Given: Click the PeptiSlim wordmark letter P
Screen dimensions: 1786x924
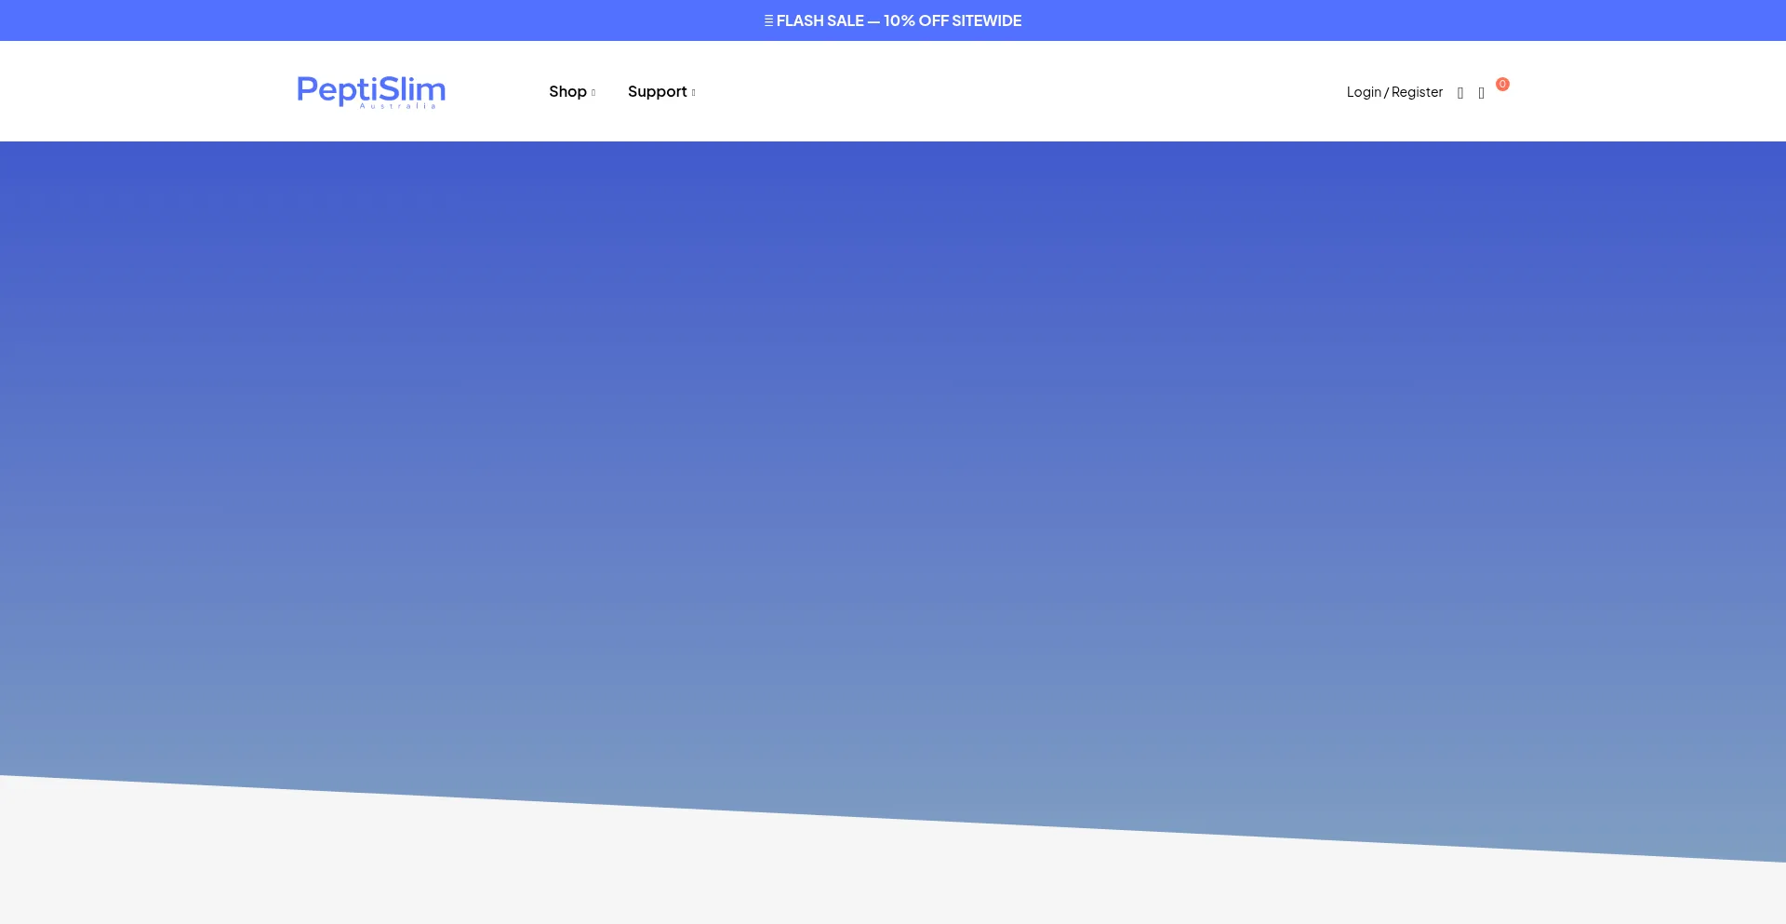Looking at the screenshot, I should click(308, 90).
